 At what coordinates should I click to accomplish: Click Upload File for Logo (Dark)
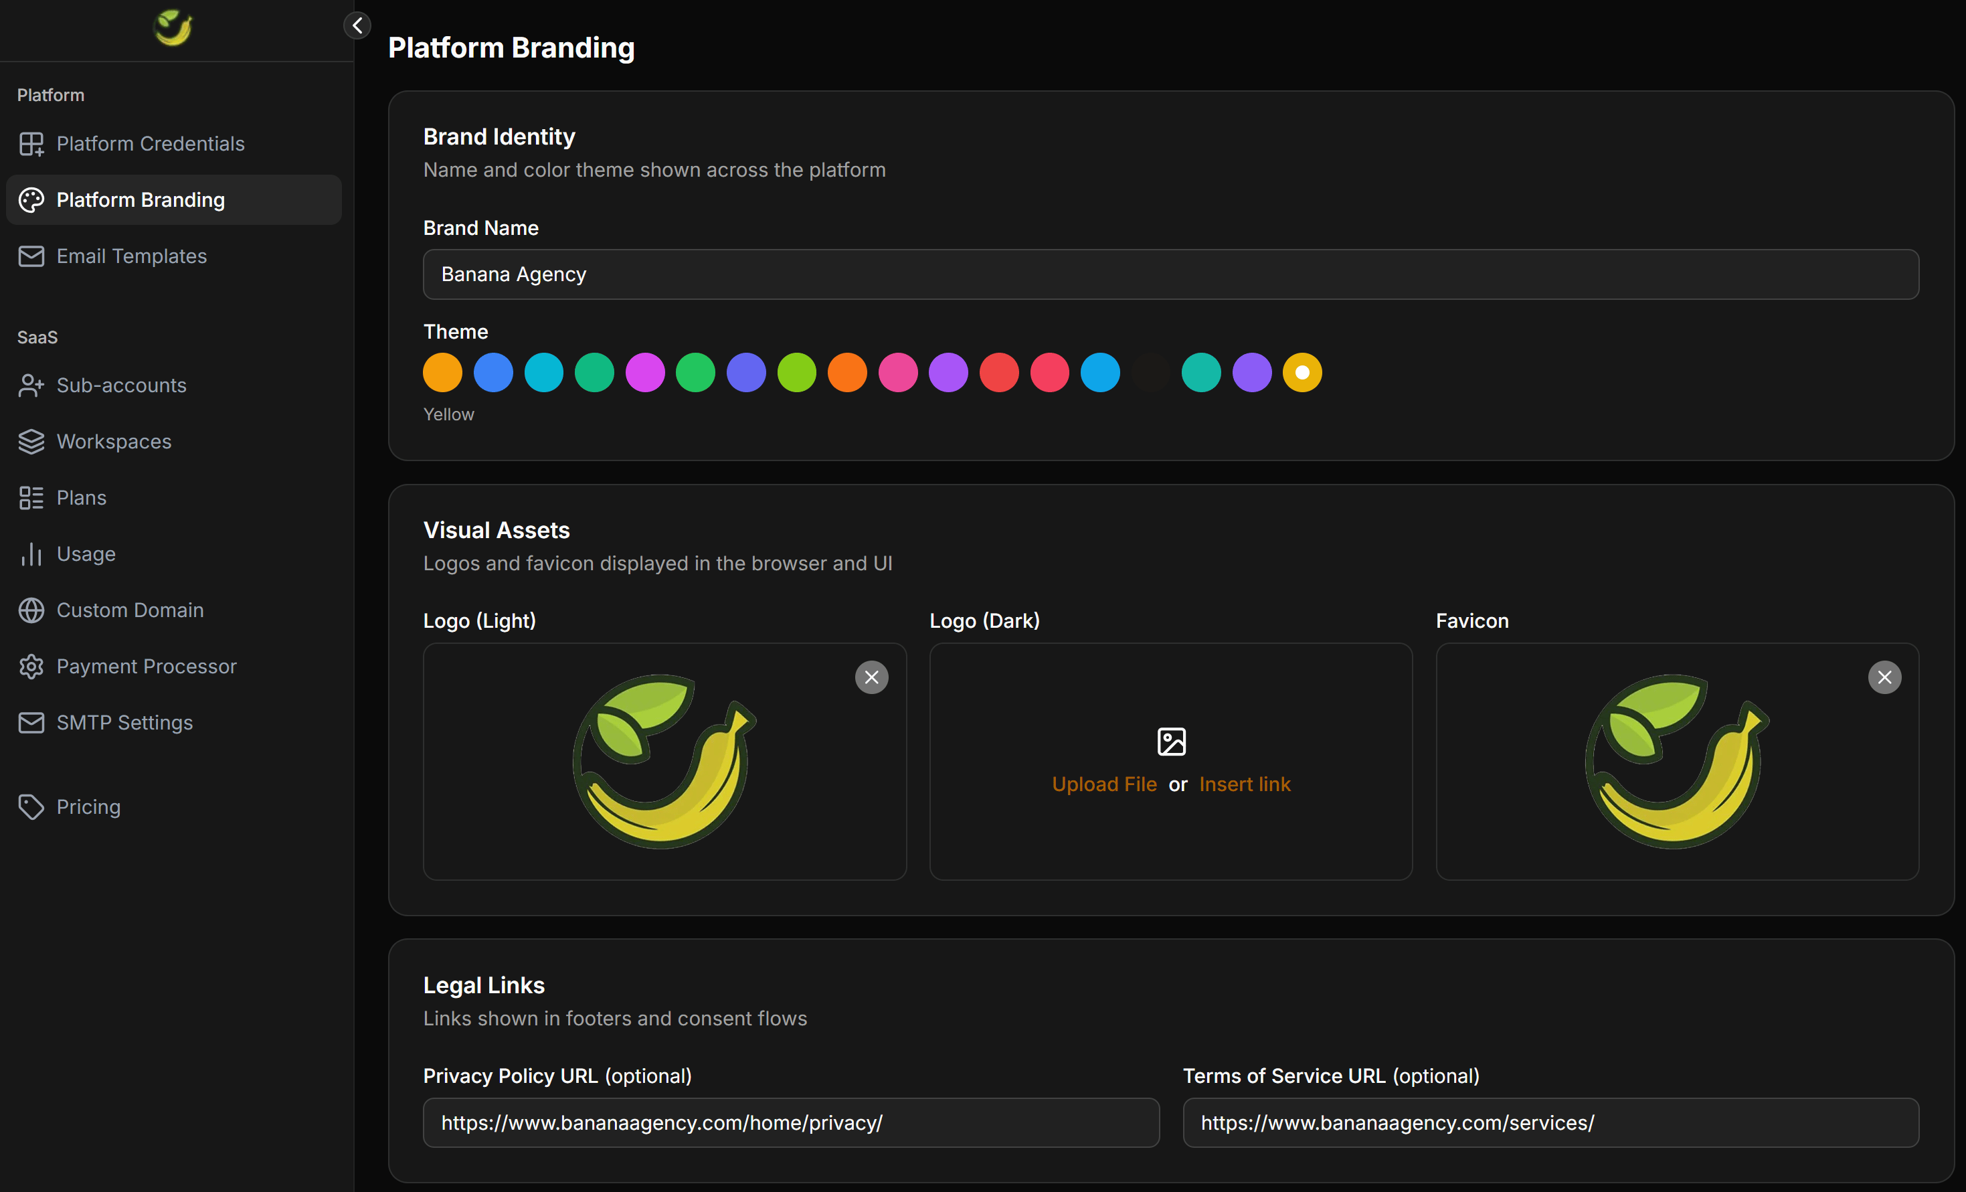pyautogui.click(x=1104, y=784)
